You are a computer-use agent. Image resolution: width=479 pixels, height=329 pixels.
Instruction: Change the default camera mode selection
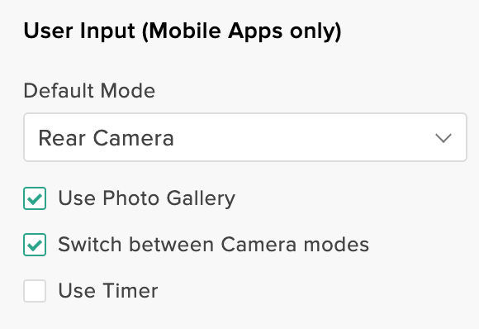[245, 137]
